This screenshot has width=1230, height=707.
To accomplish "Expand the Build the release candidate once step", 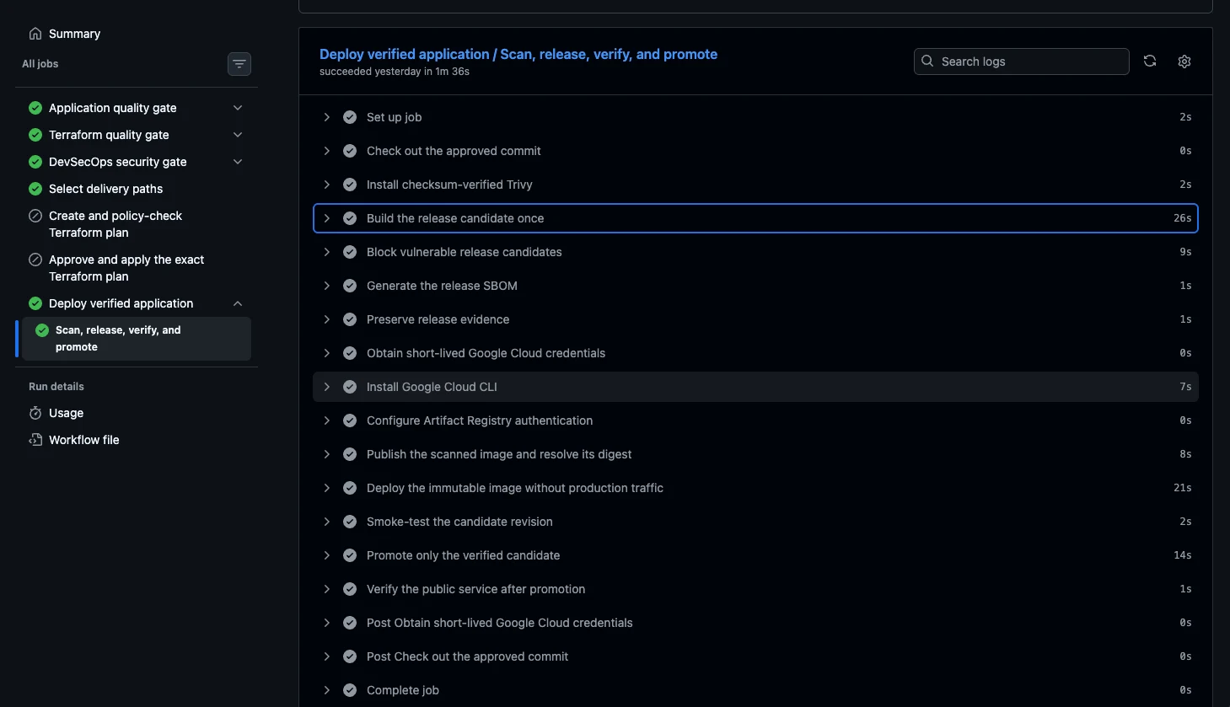I will pyautogui.click(x=327, y=218).
